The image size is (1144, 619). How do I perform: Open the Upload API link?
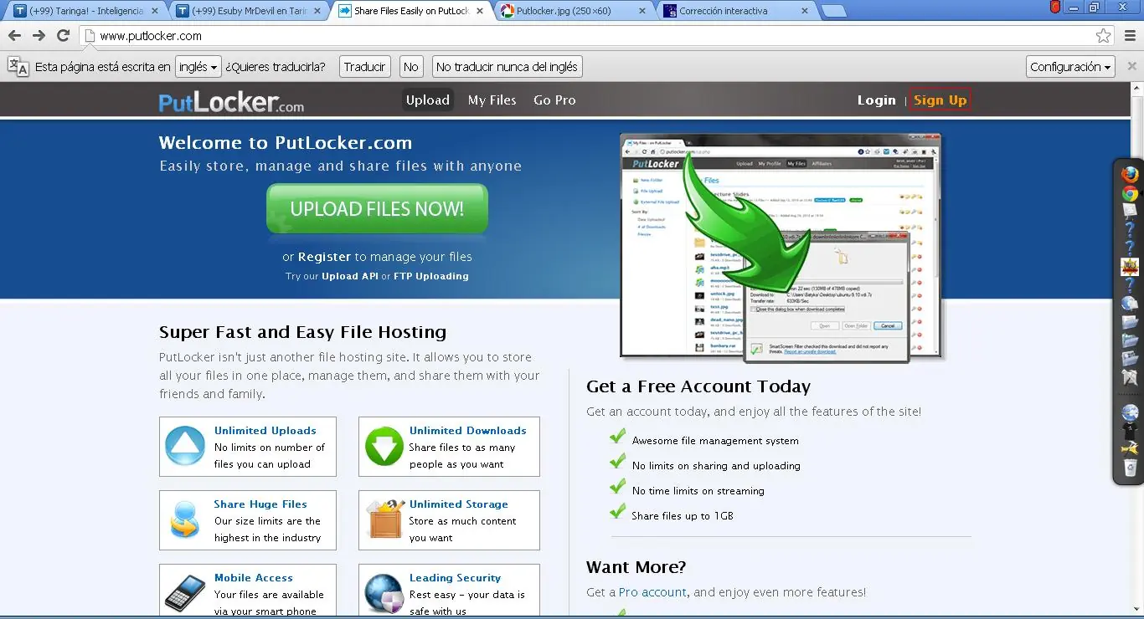point(350,276)
